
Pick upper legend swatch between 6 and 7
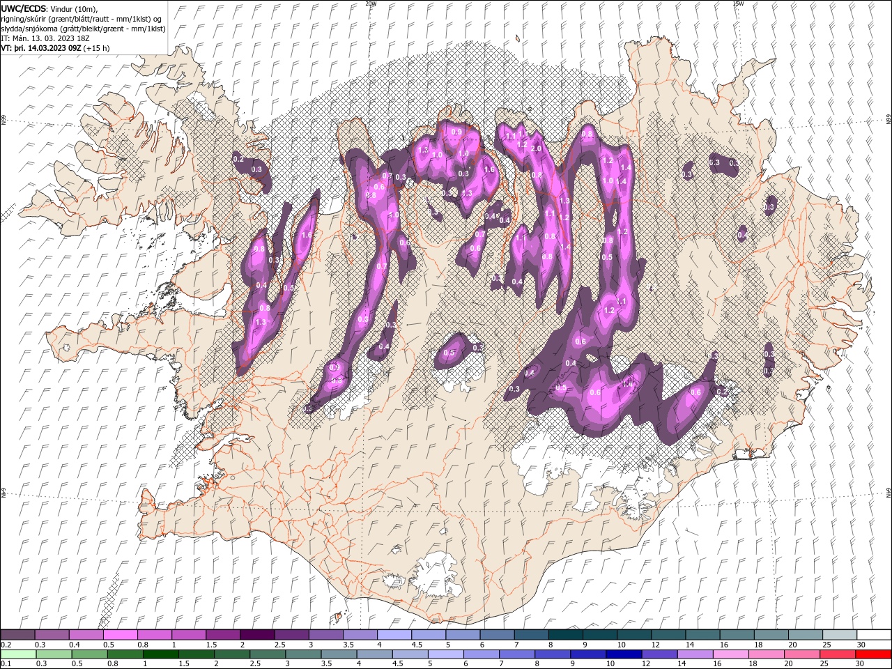pos(498,634)
